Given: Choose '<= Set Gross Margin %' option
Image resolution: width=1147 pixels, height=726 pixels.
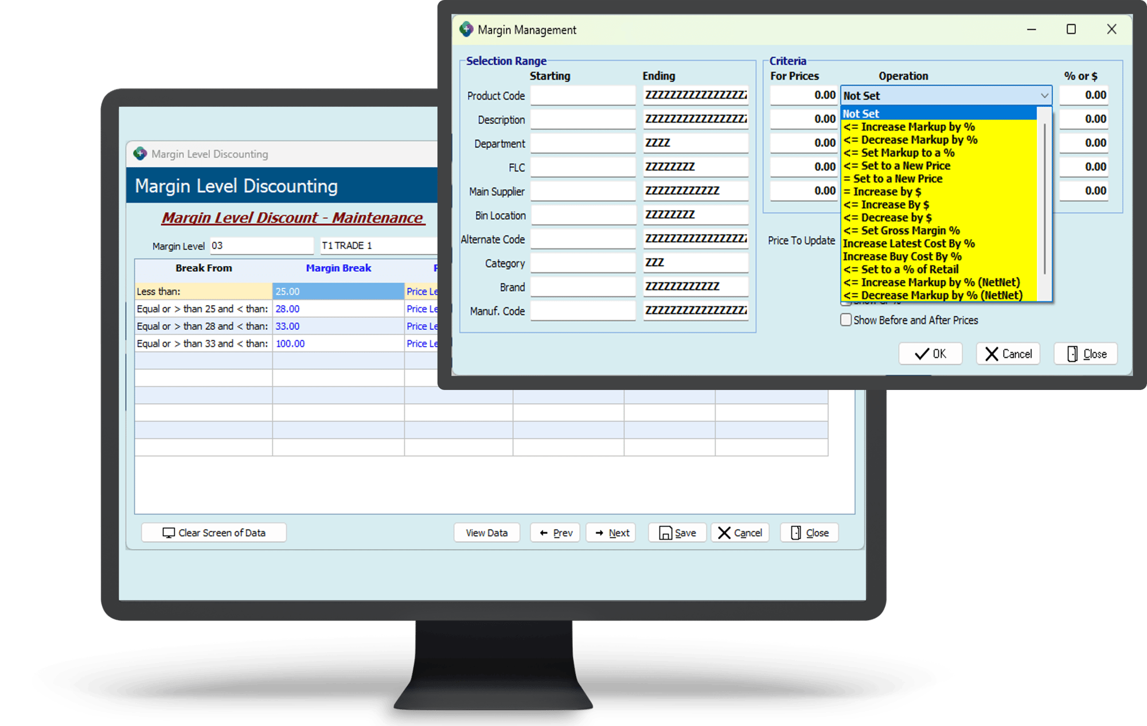Looking at the screenshot, I should [x=939, y=231].
